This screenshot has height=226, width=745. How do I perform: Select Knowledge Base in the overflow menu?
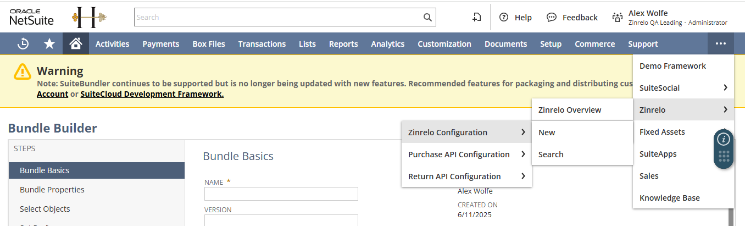click(683, 197)
